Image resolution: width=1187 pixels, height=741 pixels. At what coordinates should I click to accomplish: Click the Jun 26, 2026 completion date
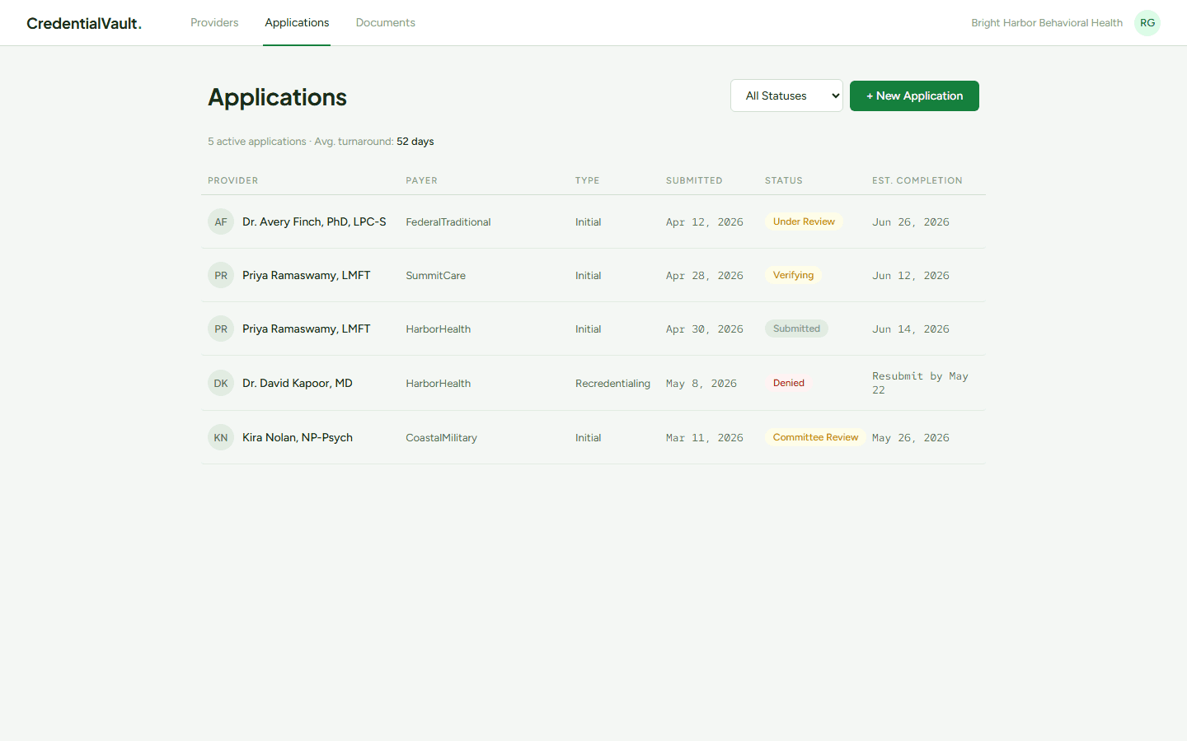pos(911,222)
